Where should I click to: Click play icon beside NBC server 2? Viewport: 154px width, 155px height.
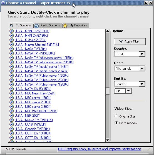11,102
